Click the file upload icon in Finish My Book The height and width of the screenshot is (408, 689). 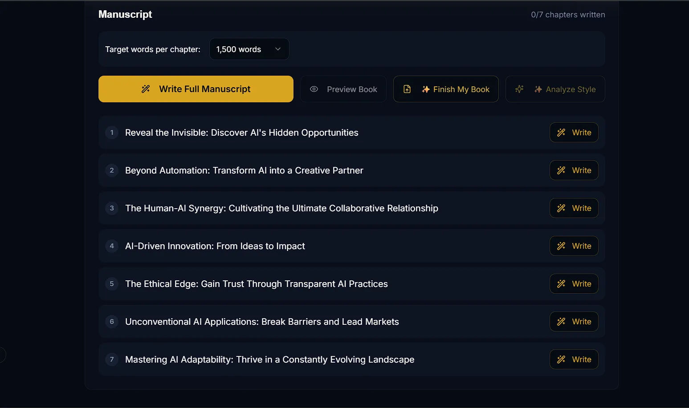coord(407,89)
